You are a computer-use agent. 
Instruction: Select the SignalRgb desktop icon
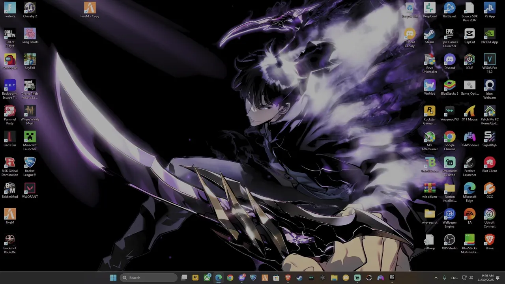click(490, 139)
